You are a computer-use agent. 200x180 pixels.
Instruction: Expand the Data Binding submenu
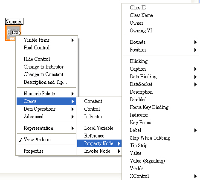(161, 77)
